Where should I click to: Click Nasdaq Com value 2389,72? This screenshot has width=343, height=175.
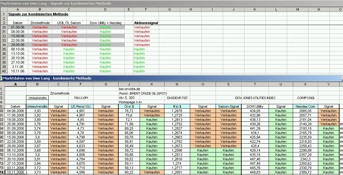[306, 172]
